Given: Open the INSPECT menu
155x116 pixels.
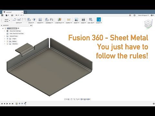Looking at the screenshot, I should click(x=69, y=23).
